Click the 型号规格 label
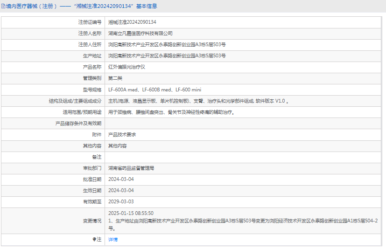 point(92,90)
